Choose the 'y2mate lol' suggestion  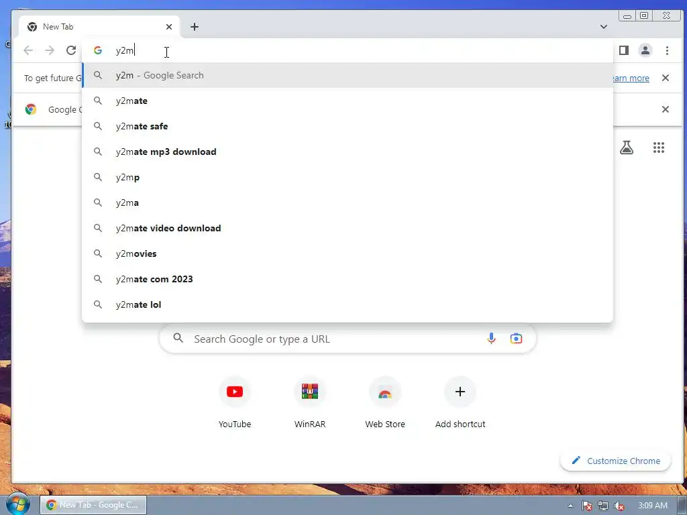[348, 304]
